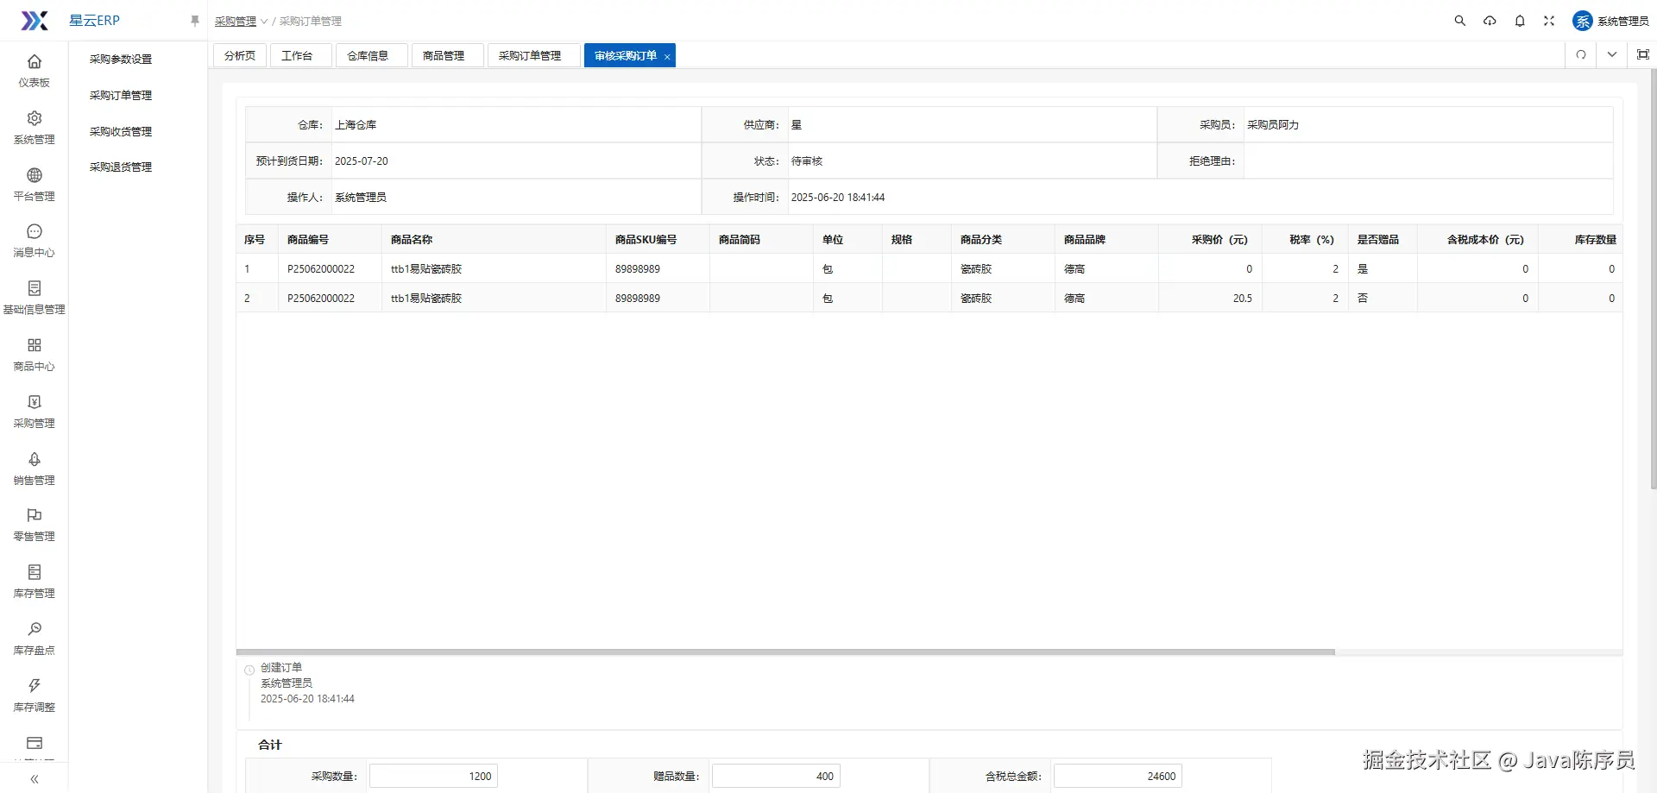Click the table's horizontal scrollbar
Viewport: 1657px width, 793px height.
785,652
